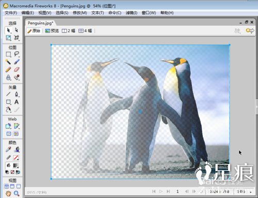Open the quick export dropdown button
Viewport: 258px width, 198px height.
pyautogui.click(x=250, y=31)
